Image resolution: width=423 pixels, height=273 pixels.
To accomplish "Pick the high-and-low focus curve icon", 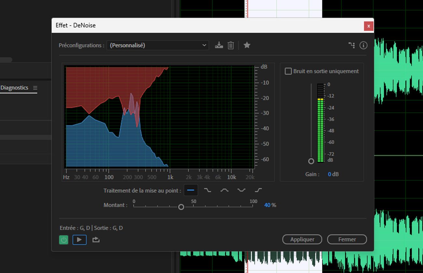I will (241, 190).
